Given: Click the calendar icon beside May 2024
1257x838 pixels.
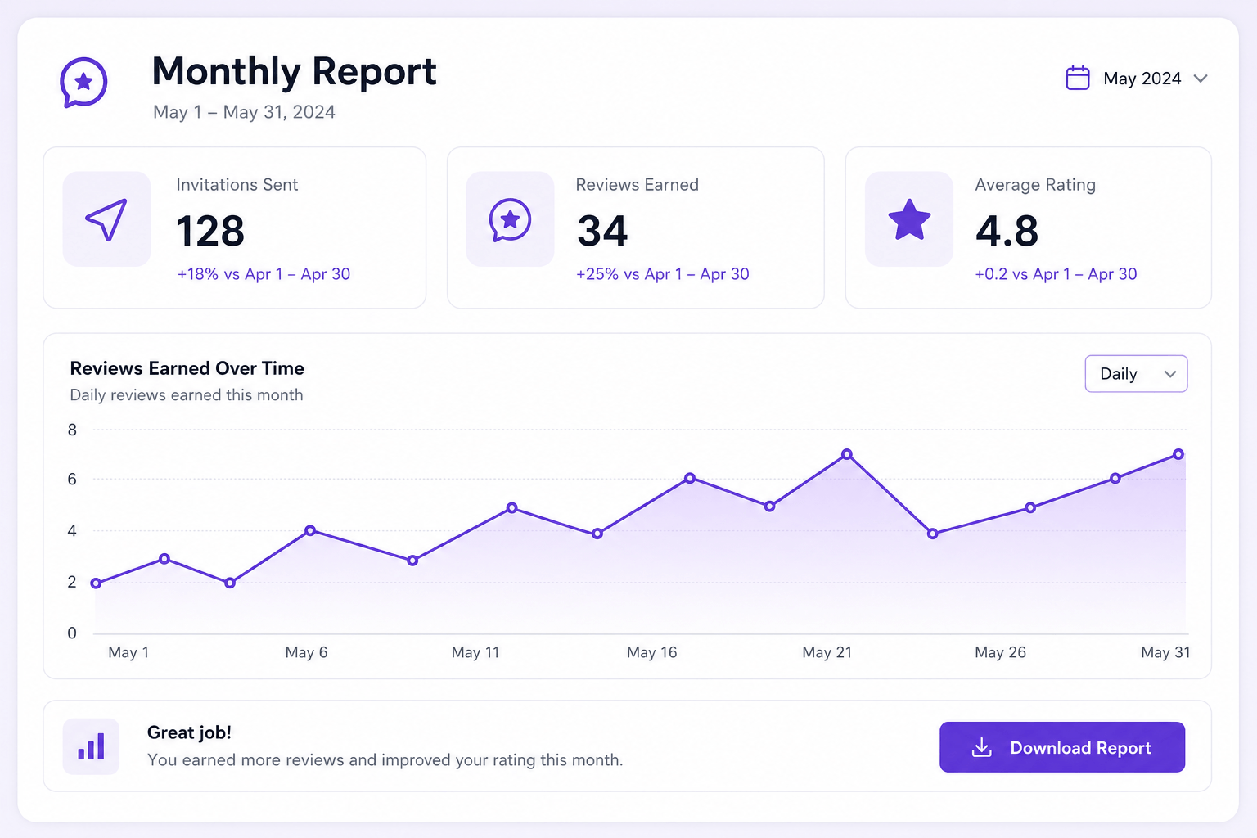Looking at the screenshot, I should pos(1078,78).
